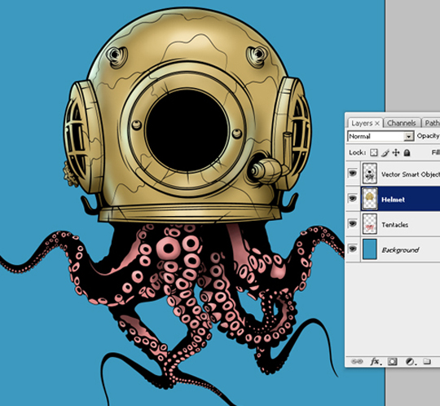Image resolution: width=440 pixels, height=406 pixels.
Task: Hide the Vector Smart Object layer
Action: click(x=353, y=173)
